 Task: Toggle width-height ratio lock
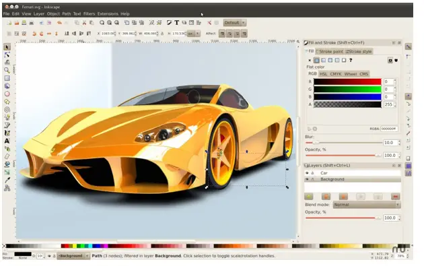coord(162,34)
